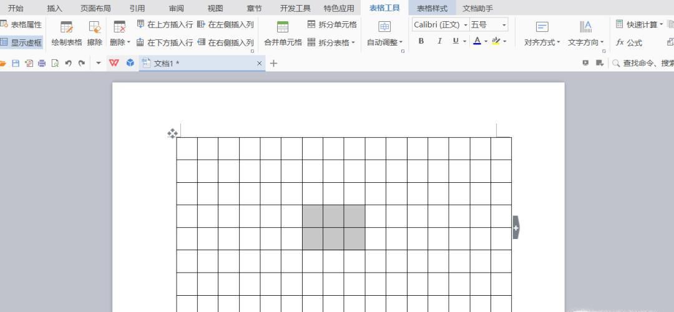Switch to the 审阅 tab
The image size is (674, 312).
point(176,8)
